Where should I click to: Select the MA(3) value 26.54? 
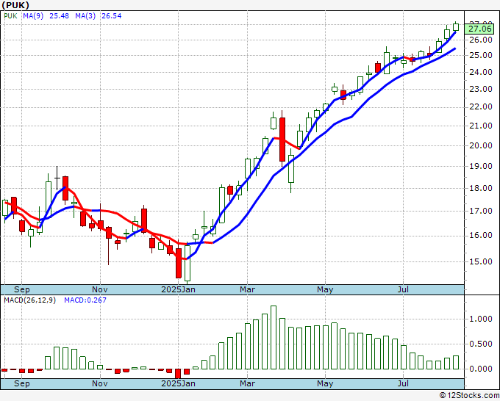click(111, 16)
